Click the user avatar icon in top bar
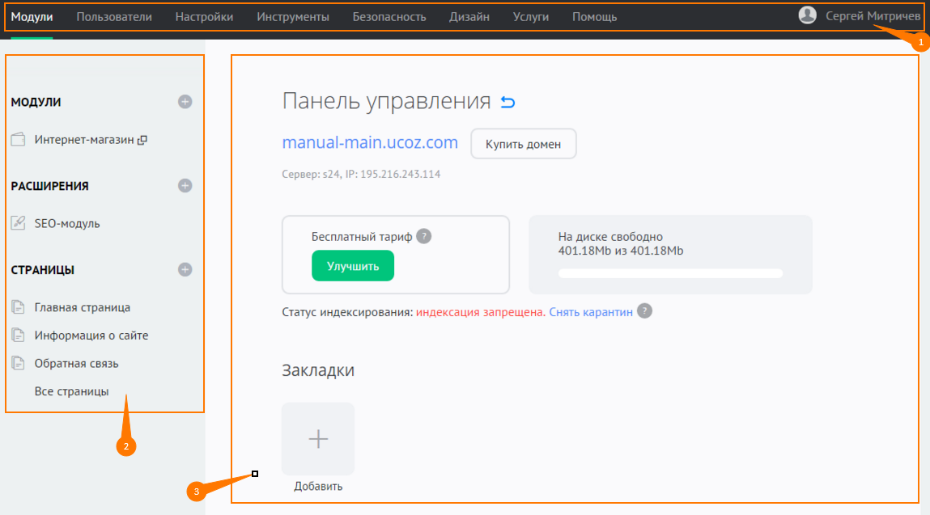Screen dimensions: 930x515 point(807,15)
